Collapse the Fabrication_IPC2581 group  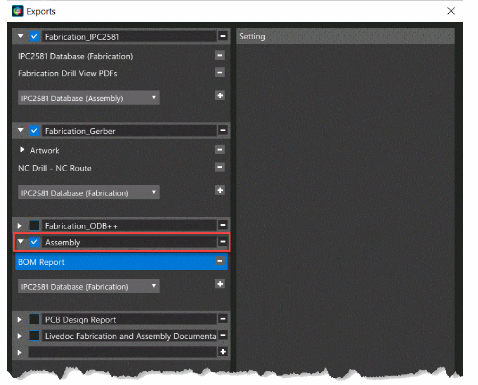point(20,36)
